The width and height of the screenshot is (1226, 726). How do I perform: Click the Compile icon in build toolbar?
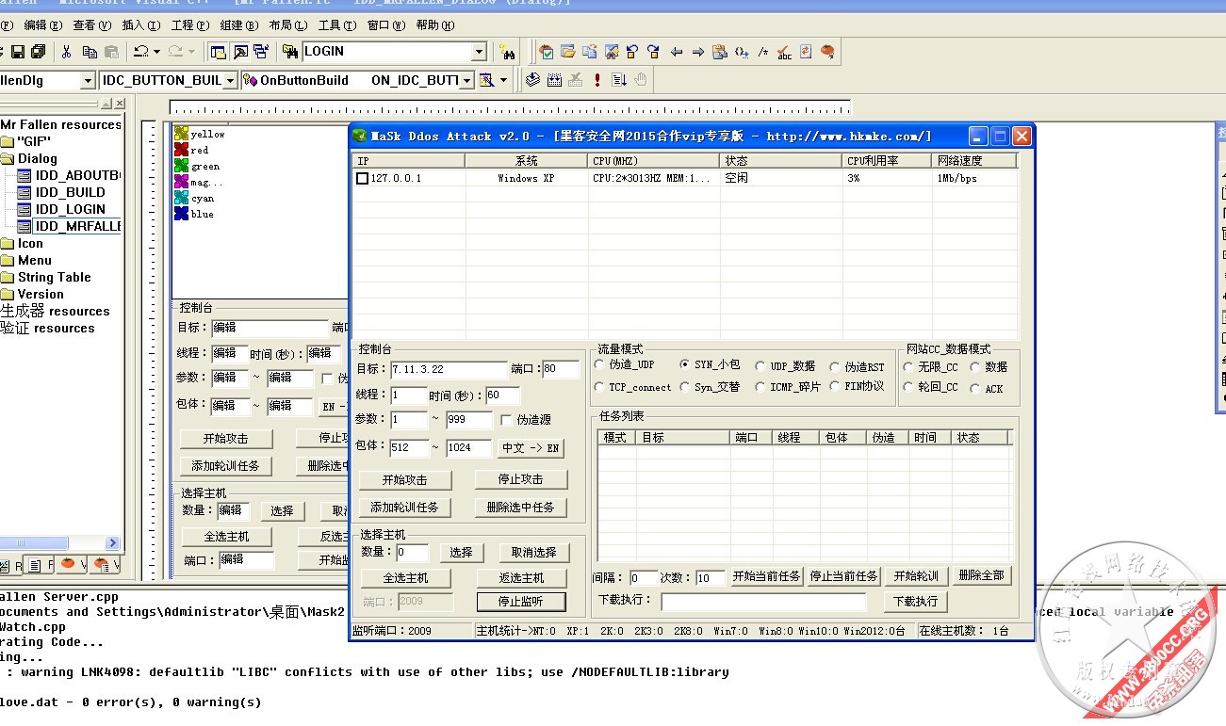[533, 80]
